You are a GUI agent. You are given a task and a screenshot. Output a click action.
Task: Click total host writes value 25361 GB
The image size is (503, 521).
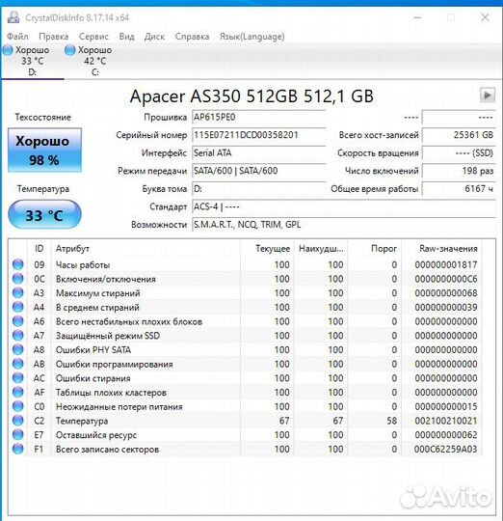pos(459,135)
